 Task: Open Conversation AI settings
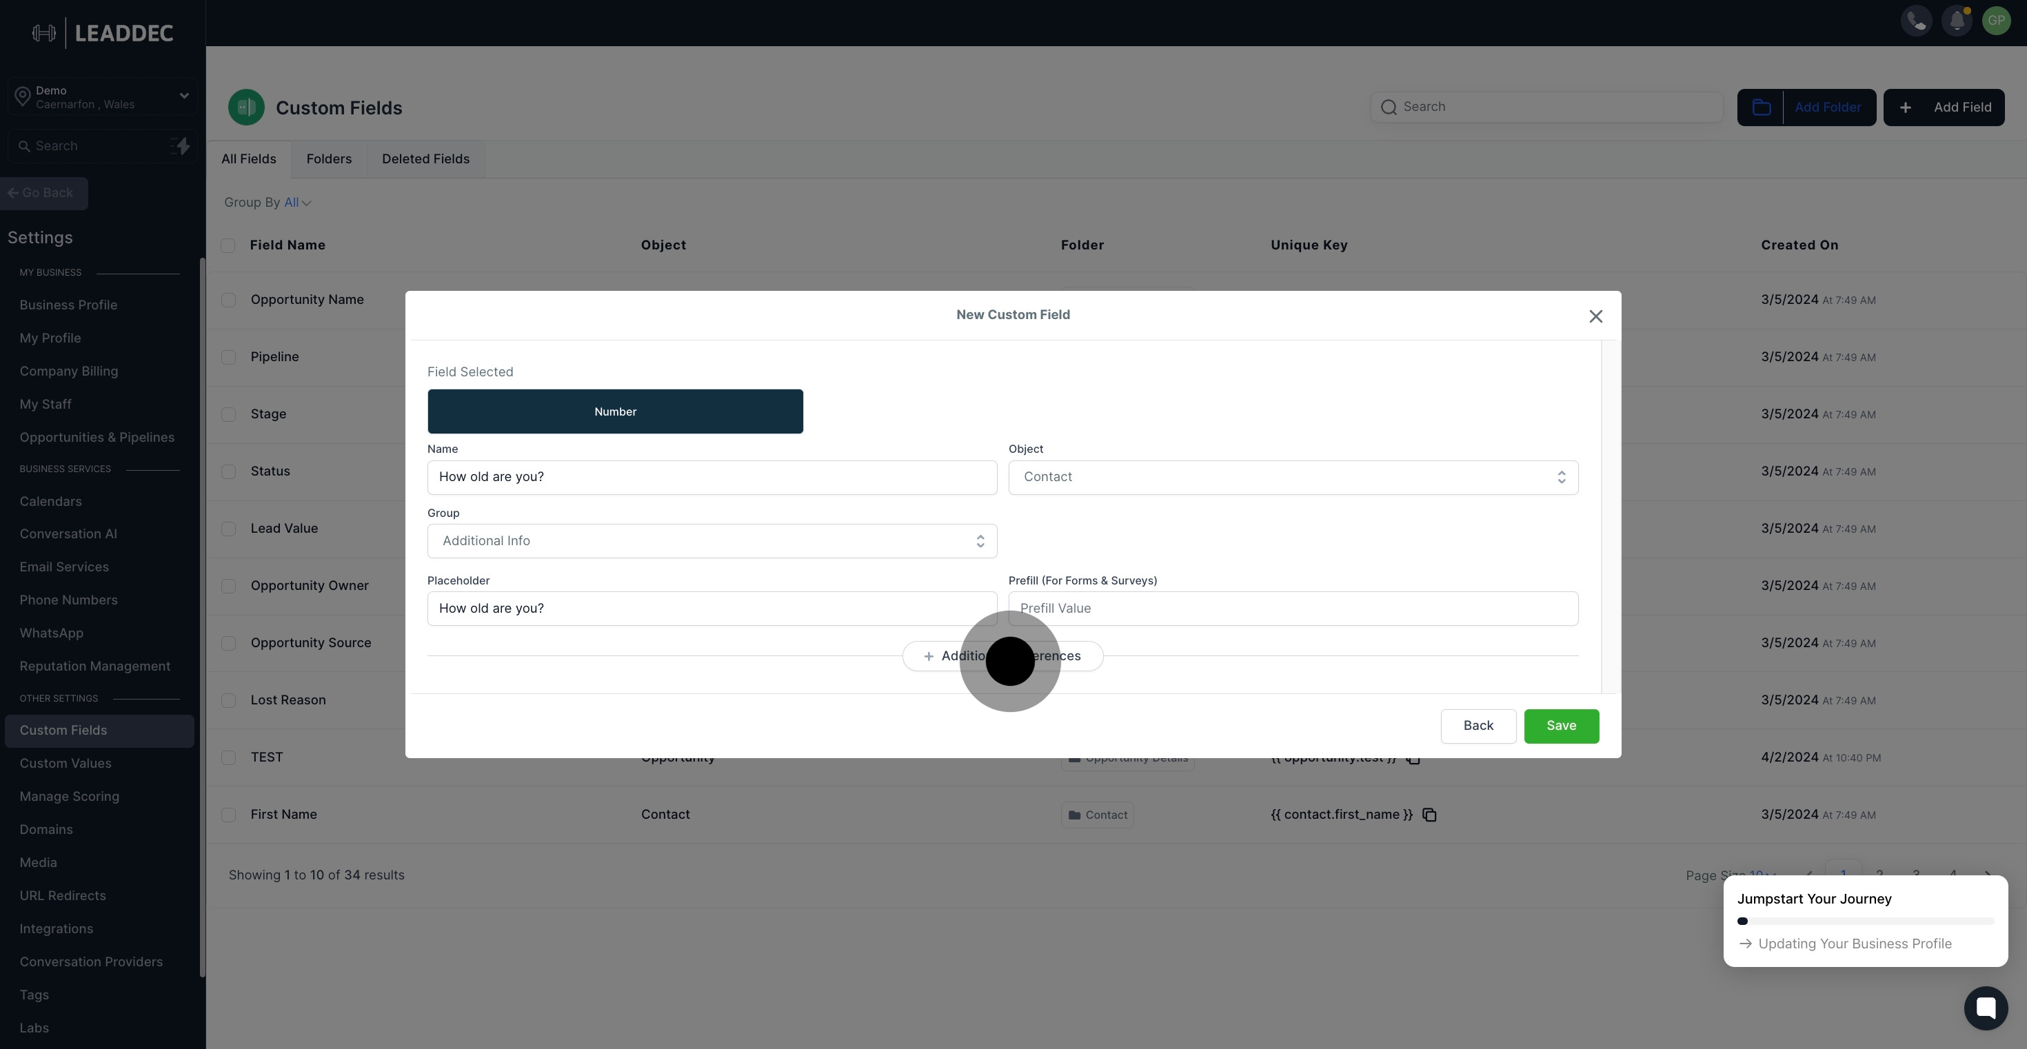68,534
